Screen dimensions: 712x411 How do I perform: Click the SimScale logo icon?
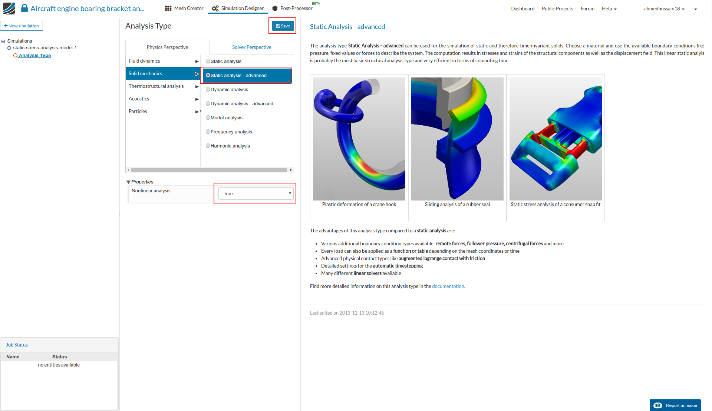tap(9, 8)
